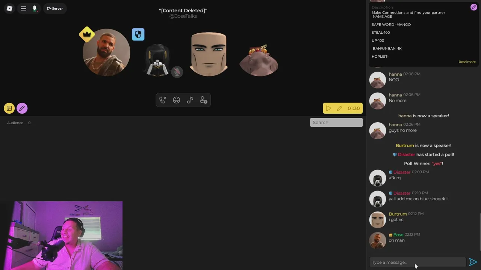Click Disaster's name on shogekiii message

402,193
